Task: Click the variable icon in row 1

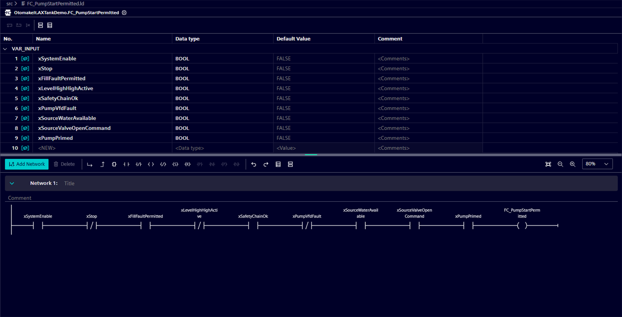Action: click(x=25, y=59)
